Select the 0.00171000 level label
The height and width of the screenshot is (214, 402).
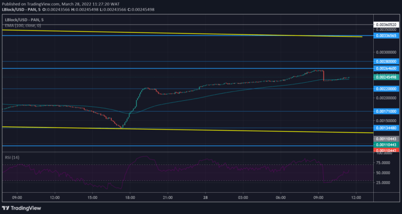pos(386,111)
